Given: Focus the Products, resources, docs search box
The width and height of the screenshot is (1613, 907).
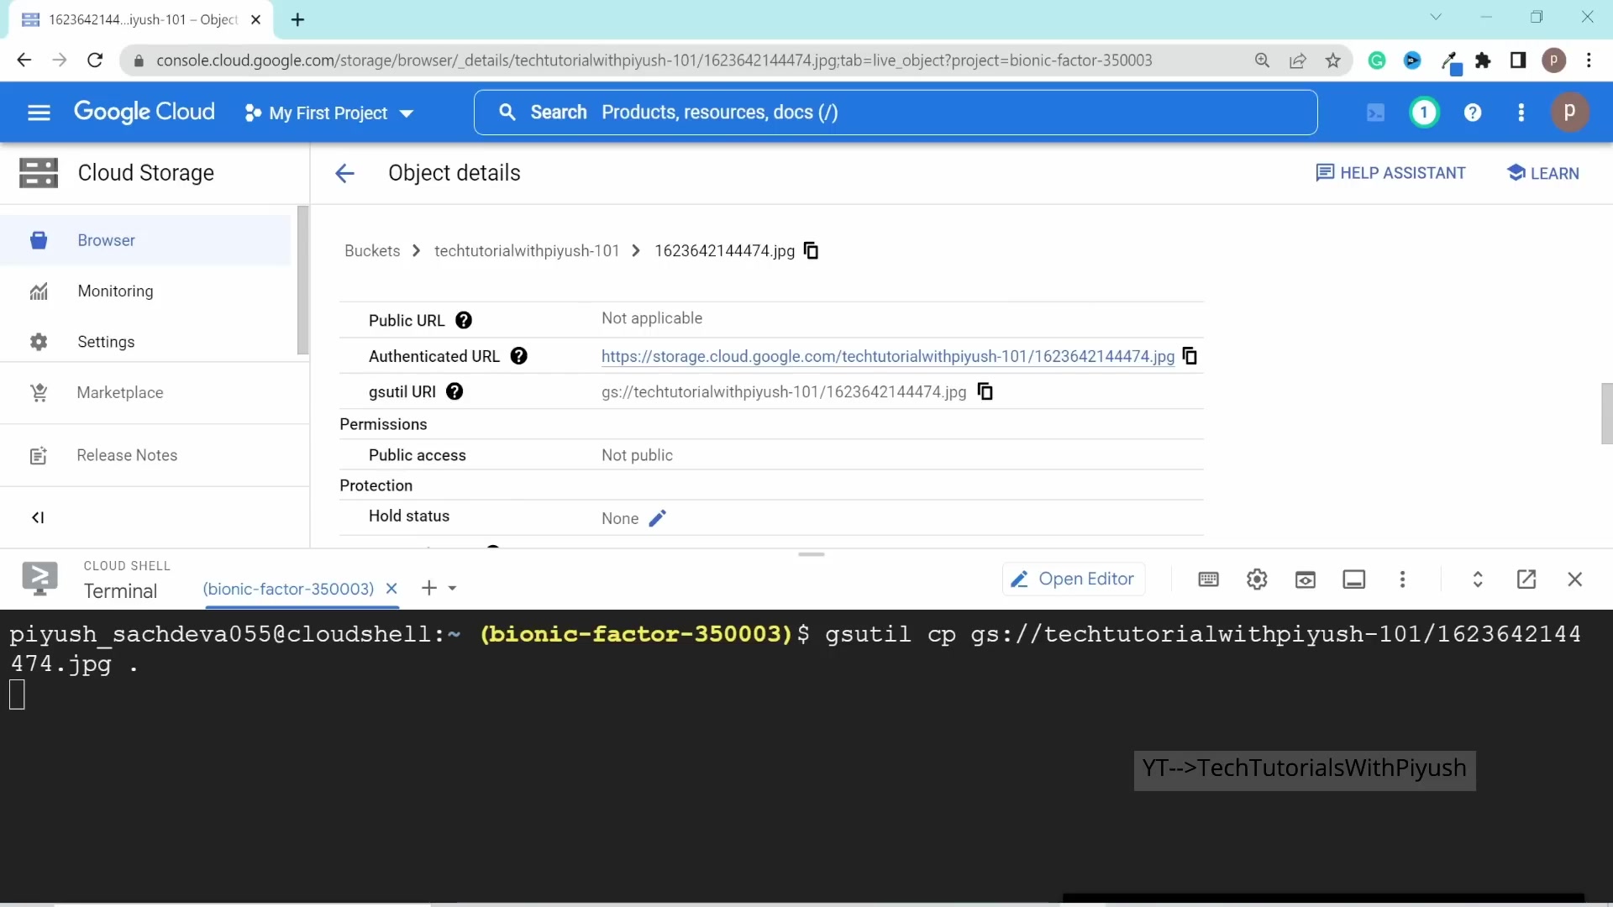Looking at the screenshot, I should tap(896, 113).
